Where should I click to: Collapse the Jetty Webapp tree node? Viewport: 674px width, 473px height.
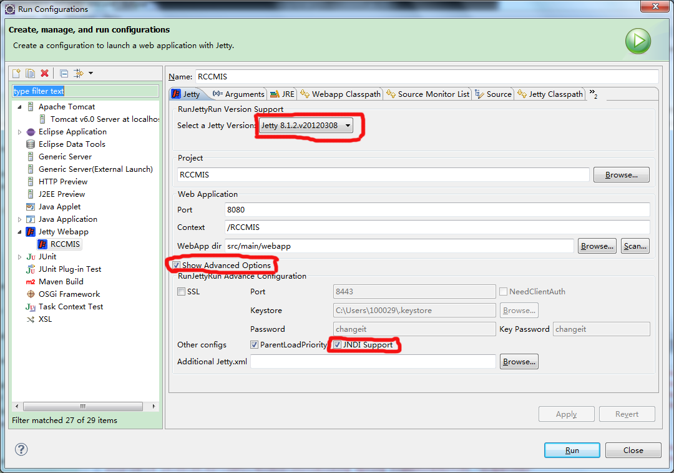[19, 232]
